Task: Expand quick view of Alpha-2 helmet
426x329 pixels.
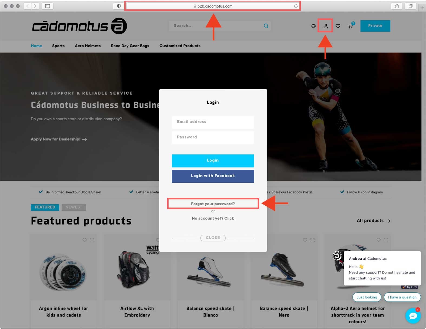Action: [x=386, y=240]
